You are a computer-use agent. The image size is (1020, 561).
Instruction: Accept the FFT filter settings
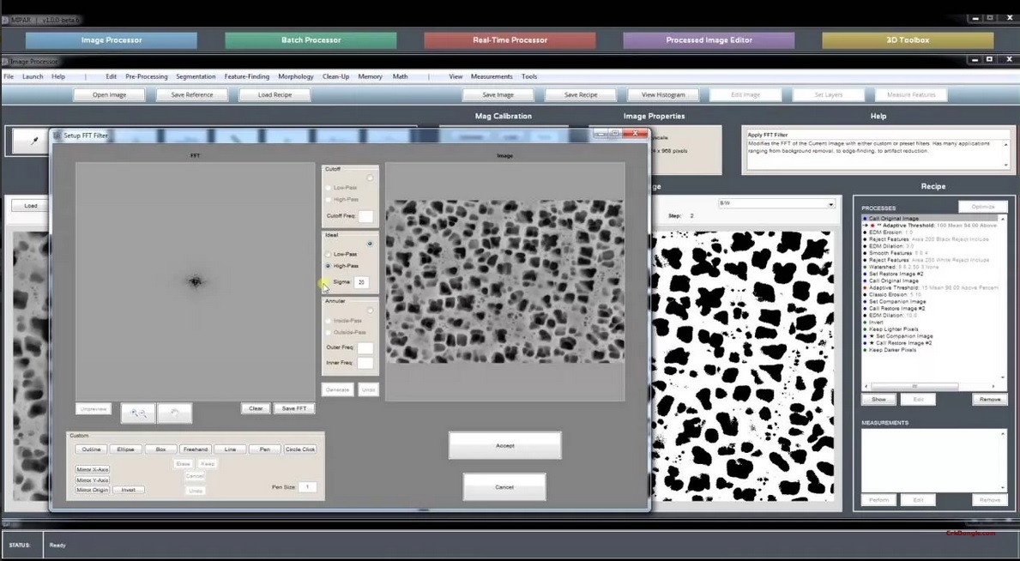tap(504, 445)
